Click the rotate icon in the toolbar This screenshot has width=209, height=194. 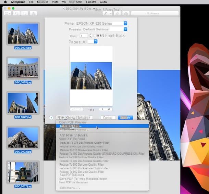117,13
